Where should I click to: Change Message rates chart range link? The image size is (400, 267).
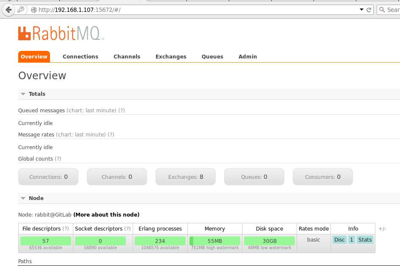point(81,134)
